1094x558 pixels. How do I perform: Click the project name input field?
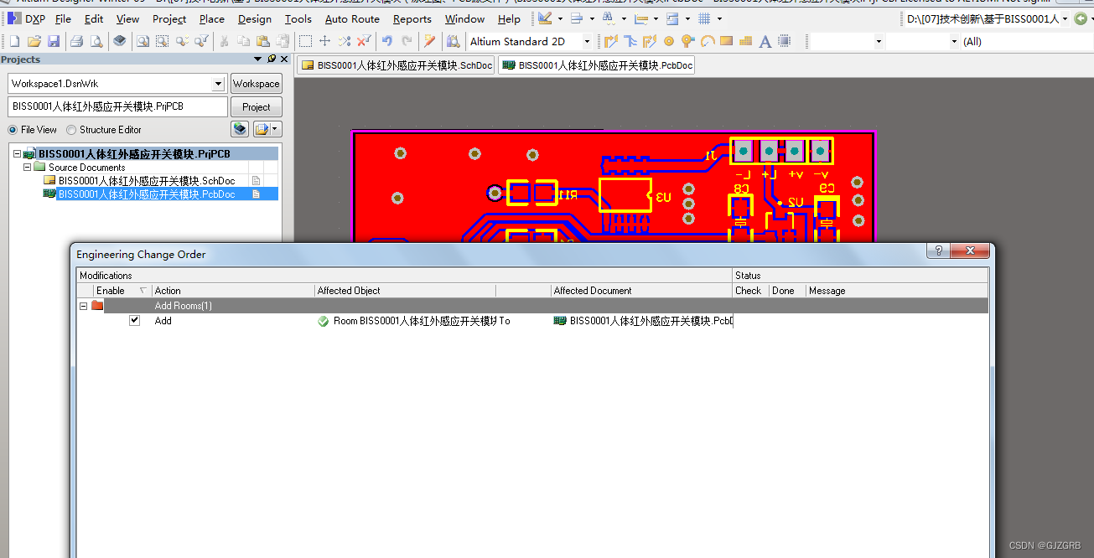tap(117, 107)
